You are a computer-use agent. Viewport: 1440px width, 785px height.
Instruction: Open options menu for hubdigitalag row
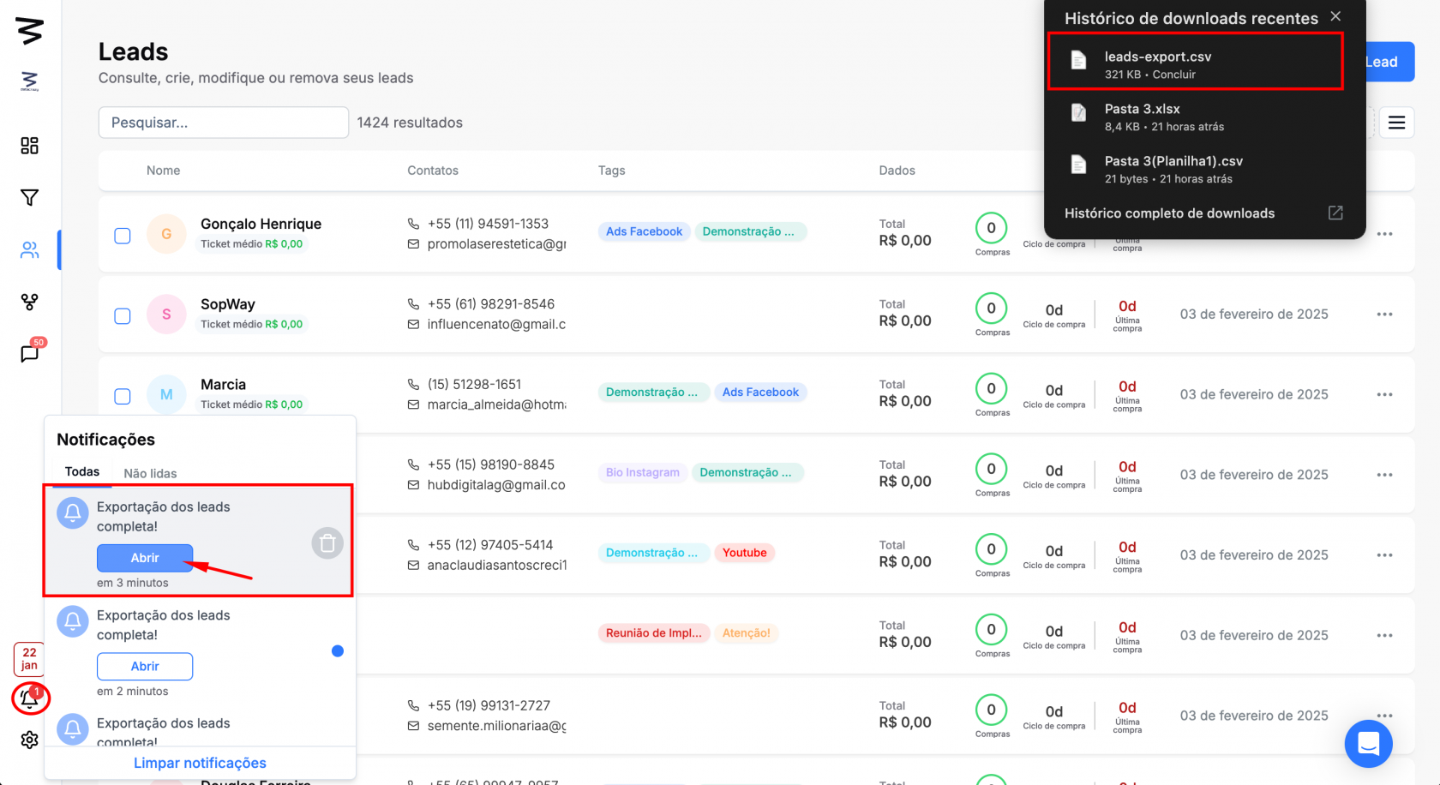(1384, 475)
